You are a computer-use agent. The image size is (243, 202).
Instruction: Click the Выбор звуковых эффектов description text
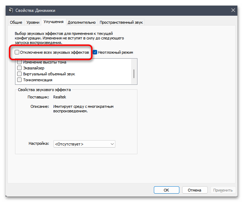click(x=69, y=38)
